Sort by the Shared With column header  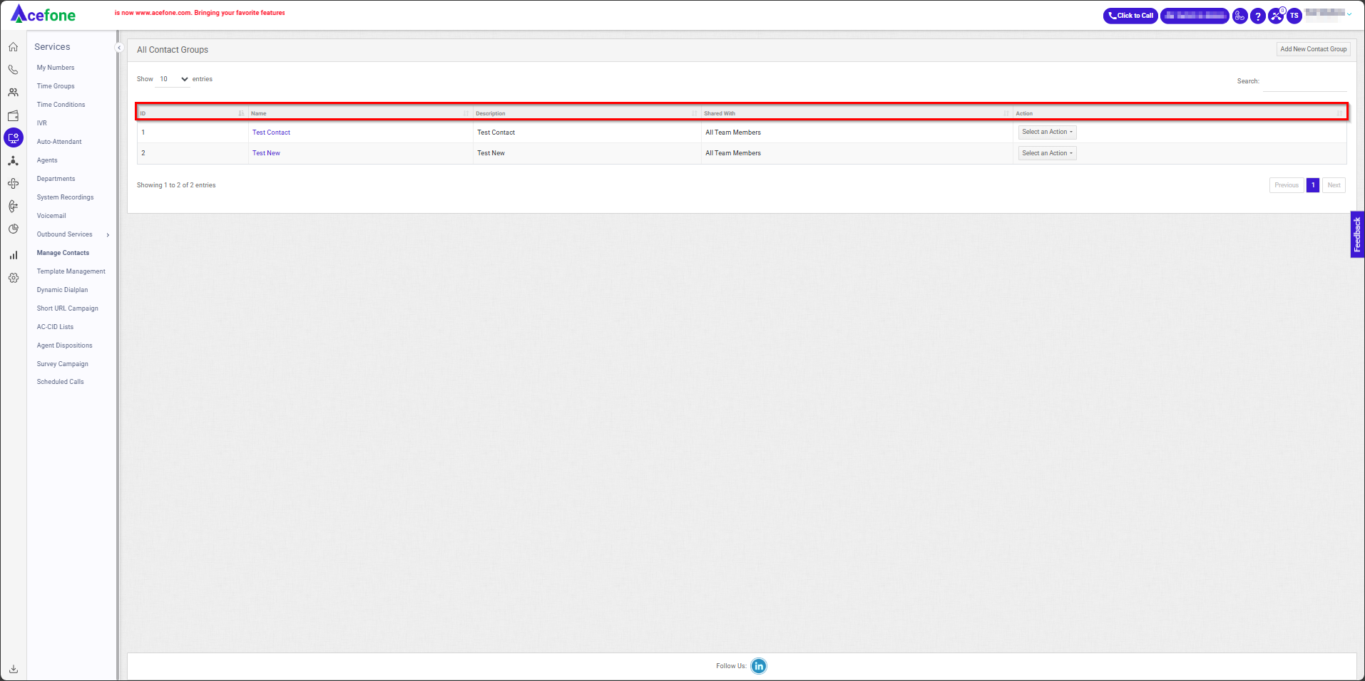pos(857,113)
